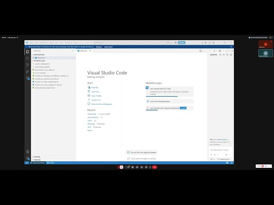This screenshot has height=205, width=274.
Task: Click the More... link under Recent
Action: (x=90, y=130)
